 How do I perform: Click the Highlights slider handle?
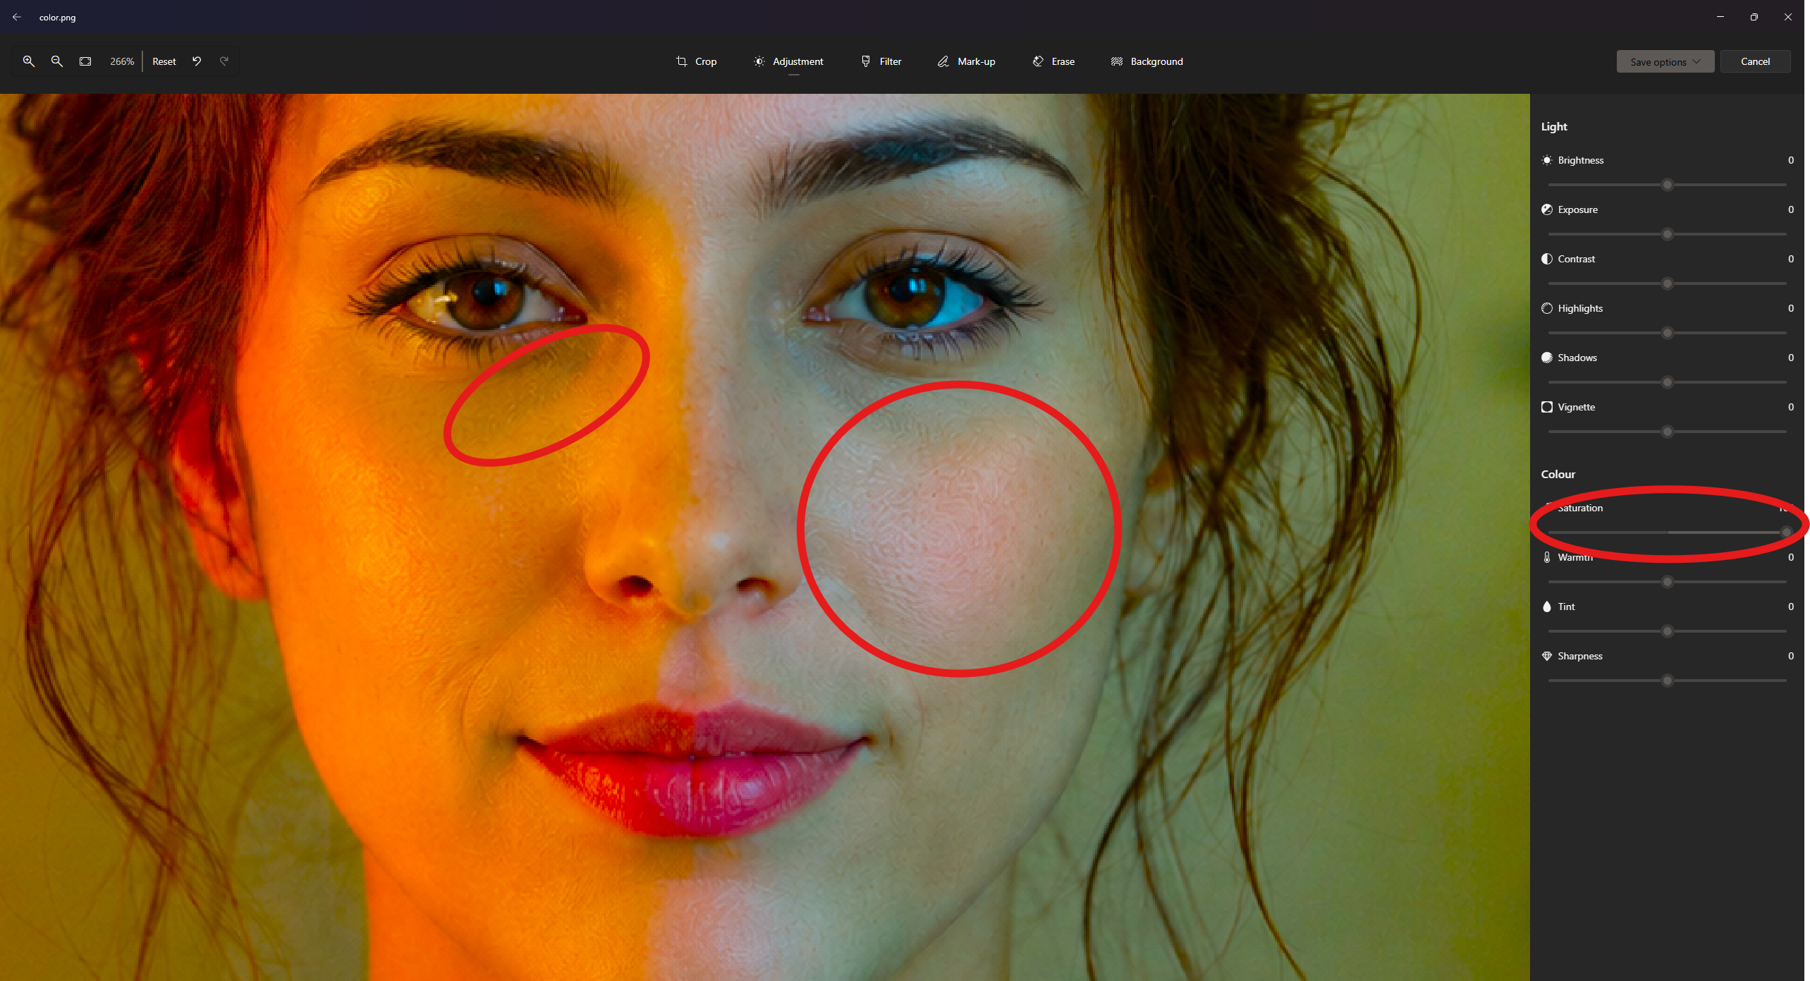coord(1667,333)
